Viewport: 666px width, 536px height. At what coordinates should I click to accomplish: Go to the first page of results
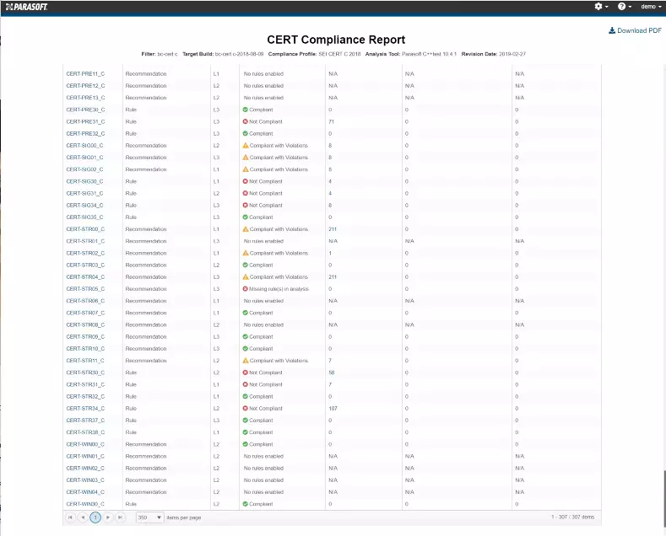[x=70, y=517]
